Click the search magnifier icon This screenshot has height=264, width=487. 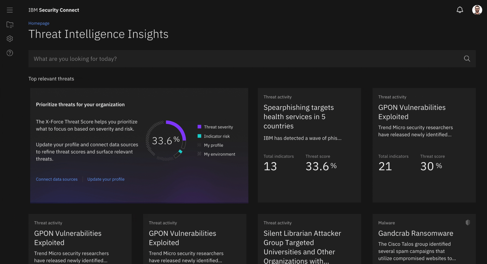[467, 59]
